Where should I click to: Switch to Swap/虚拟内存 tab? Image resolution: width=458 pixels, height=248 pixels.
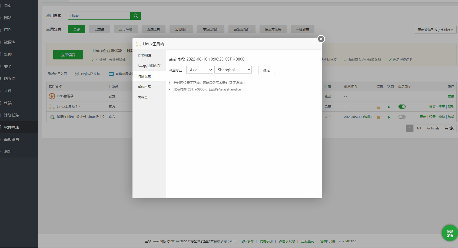(149, 66)
